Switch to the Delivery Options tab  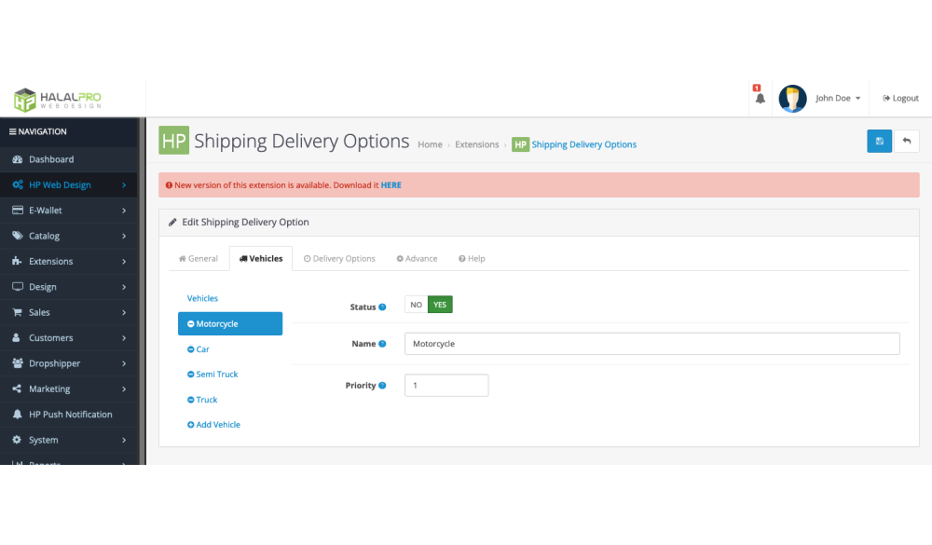coord(339,259)
